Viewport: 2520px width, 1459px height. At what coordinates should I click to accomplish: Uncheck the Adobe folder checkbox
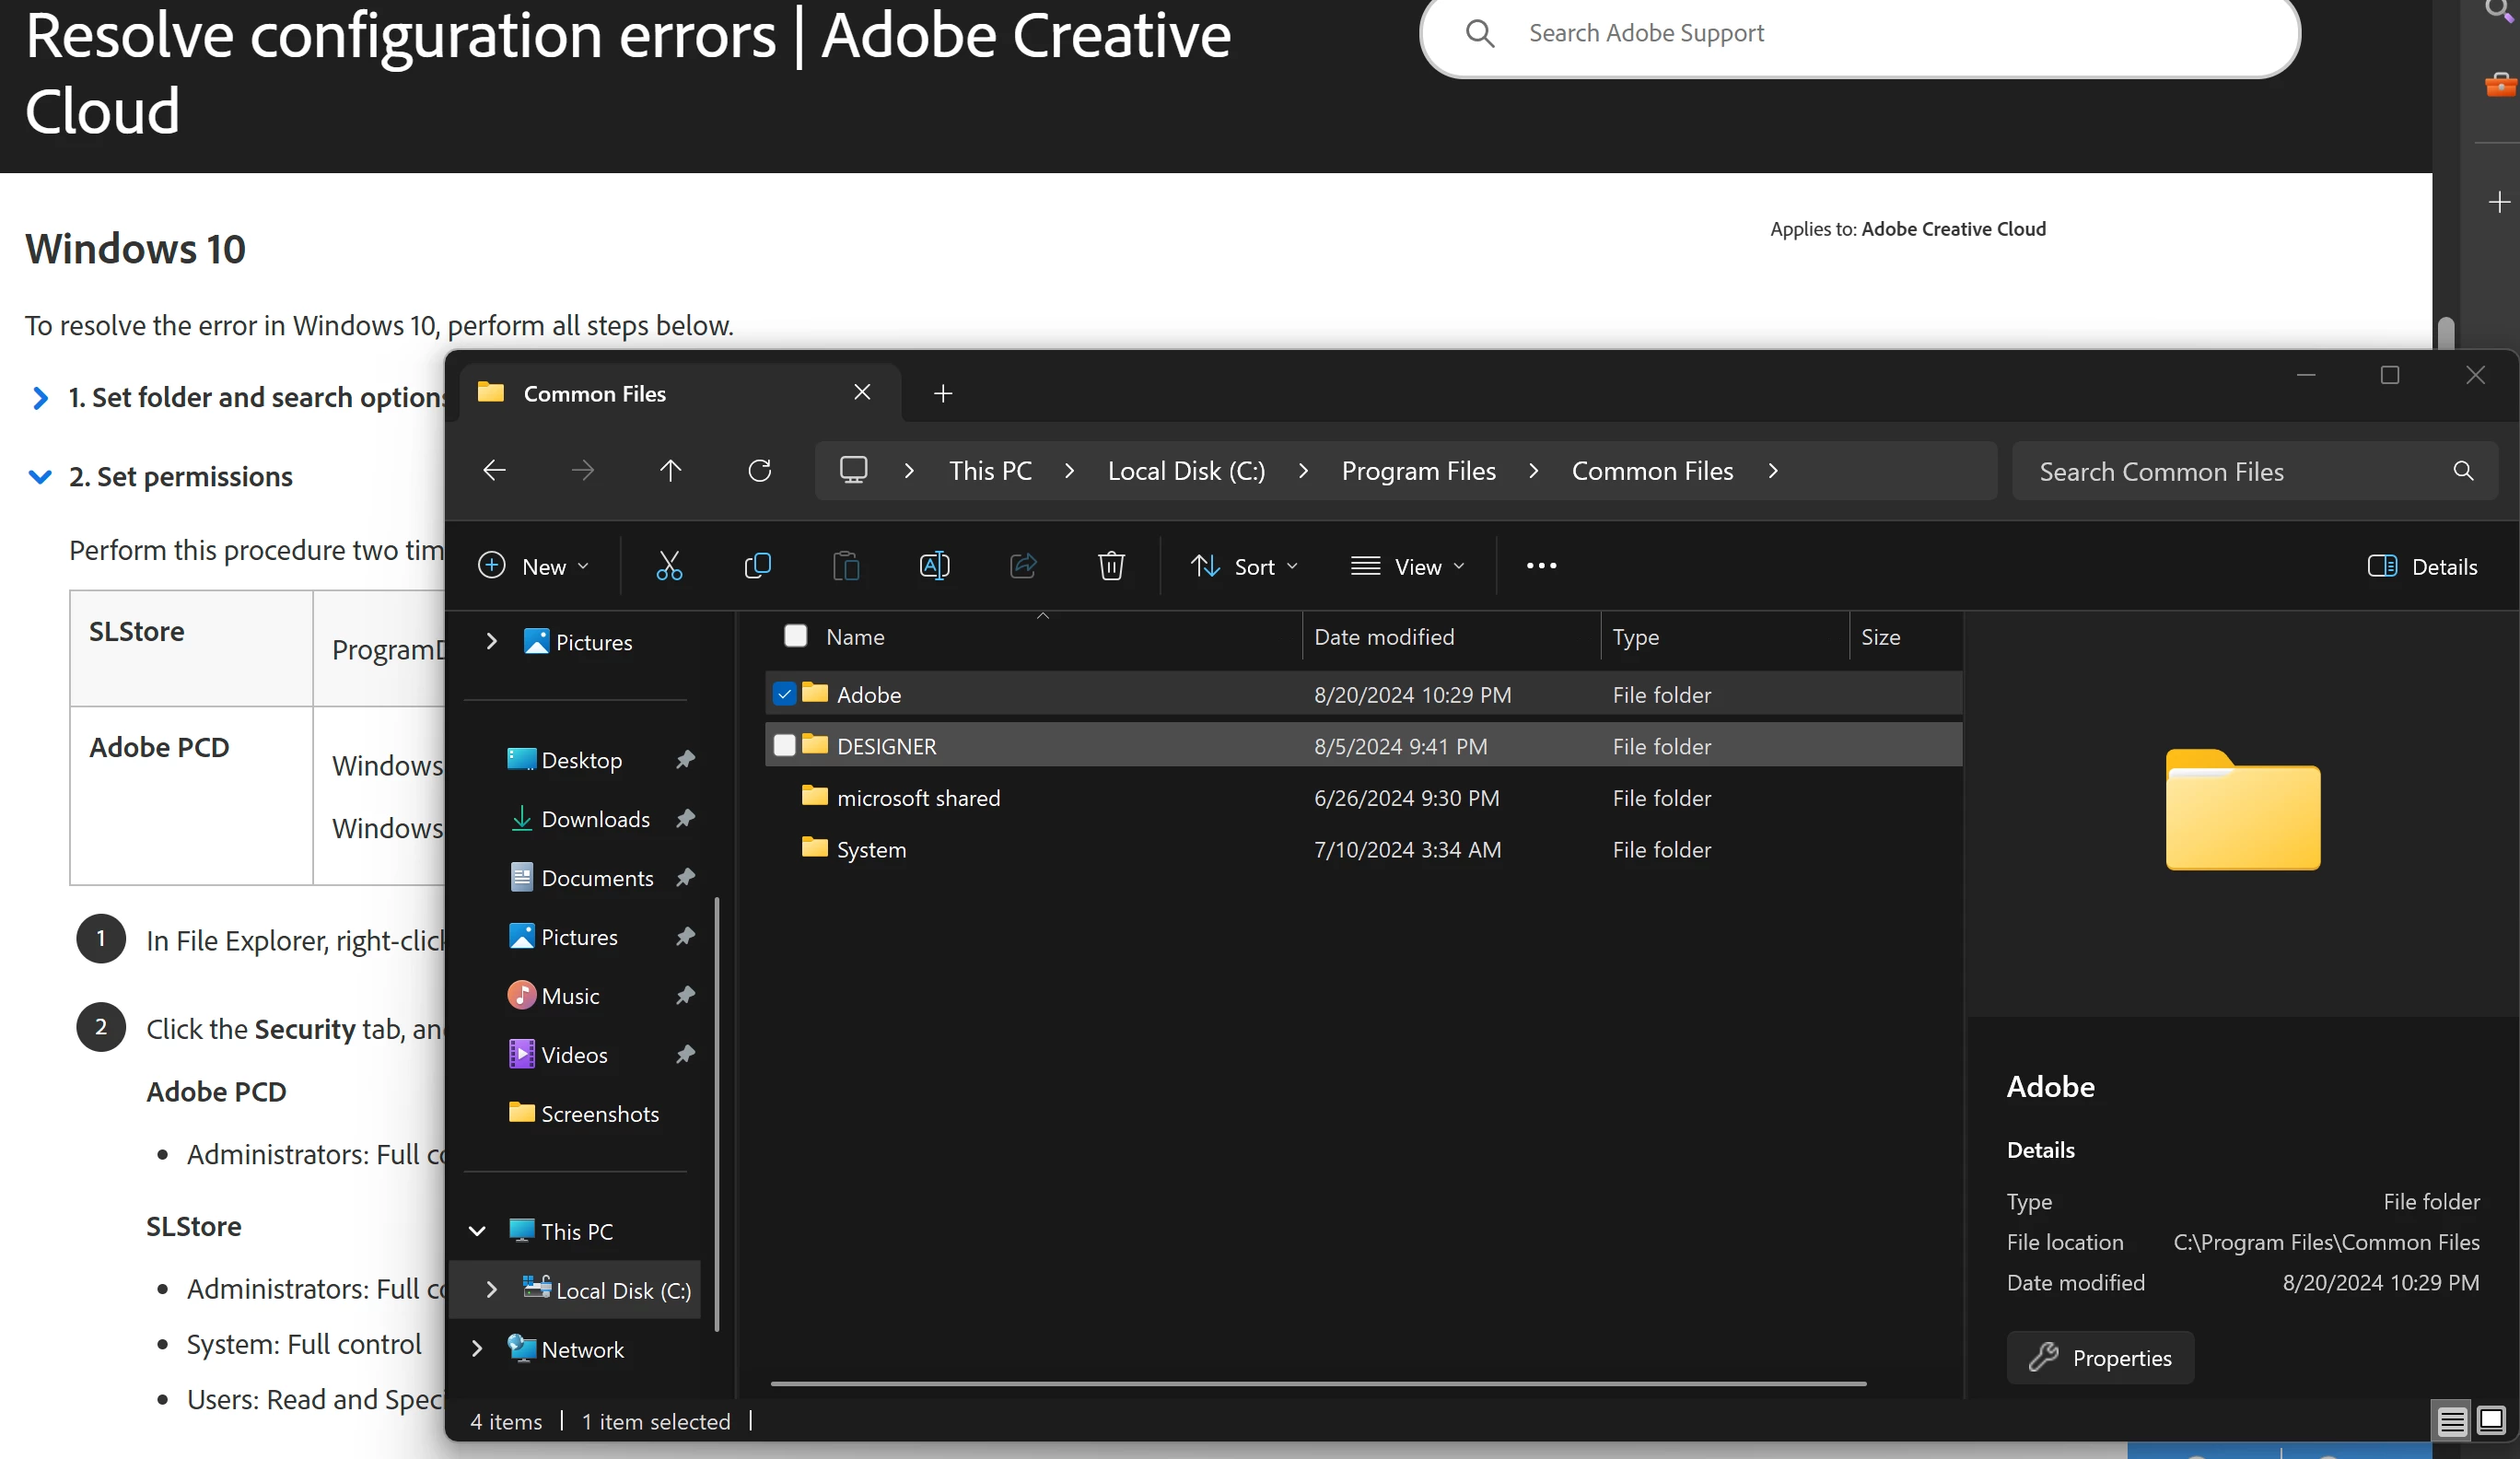tap(784, 694)
